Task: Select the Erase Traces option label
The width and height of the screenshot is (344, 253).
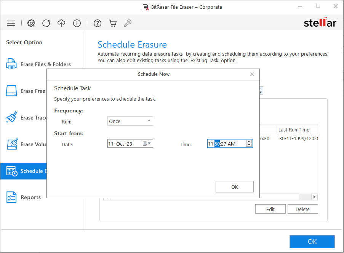Action: pos(34,118)
